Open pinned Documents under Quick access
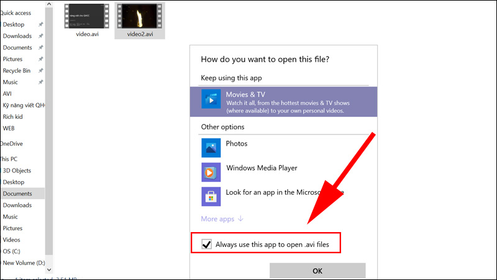Image resolution: width=497 pixels, height=280 pixels. 17,47
